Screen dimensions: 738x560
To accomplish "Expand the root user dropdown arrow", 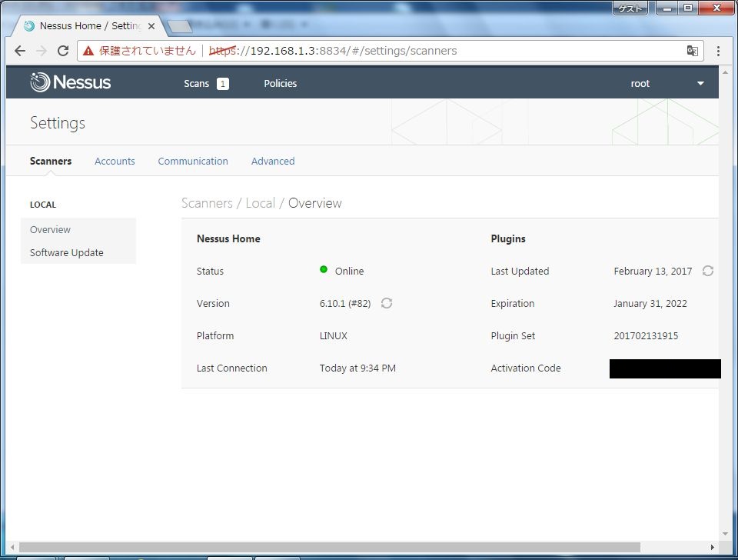I will pyautogui.click(x=700, y=83).
